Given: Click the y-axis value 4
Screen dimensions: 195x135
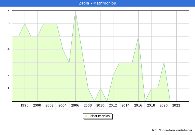Looking at the screenshot, I should pyautogui.click(x=8, y=49).
